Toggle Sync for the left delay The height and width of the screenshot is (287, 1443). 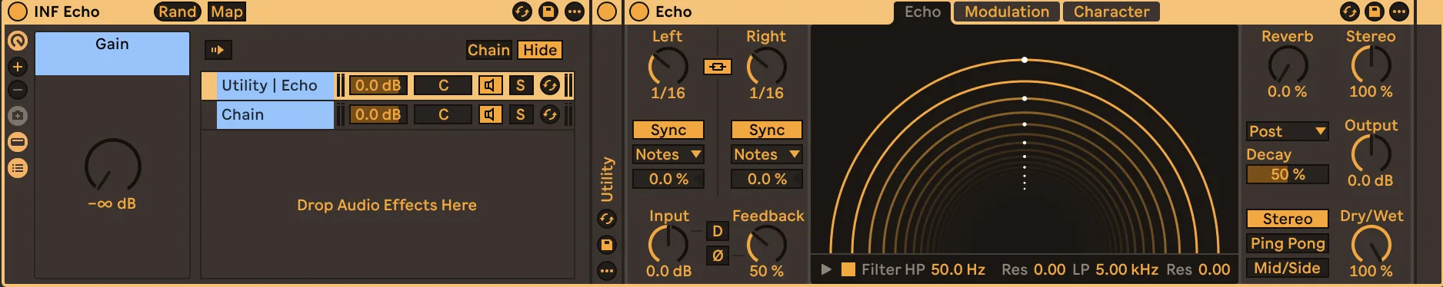click(x=668, y=130)
